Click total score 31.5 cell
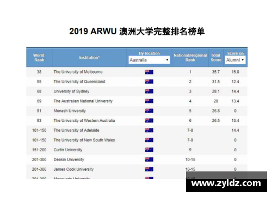272x197 pixels. pyautogui.click(x=216, y=82)
